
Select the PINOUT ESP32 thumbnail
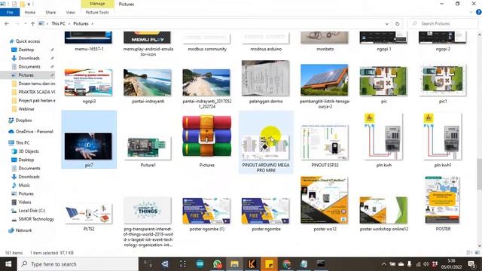coord(325,142)
